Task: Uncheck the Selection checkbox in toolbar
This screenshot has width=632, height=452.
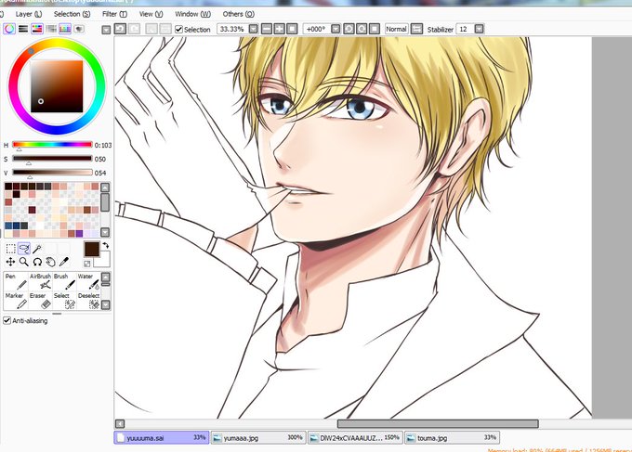Action: 179,30
